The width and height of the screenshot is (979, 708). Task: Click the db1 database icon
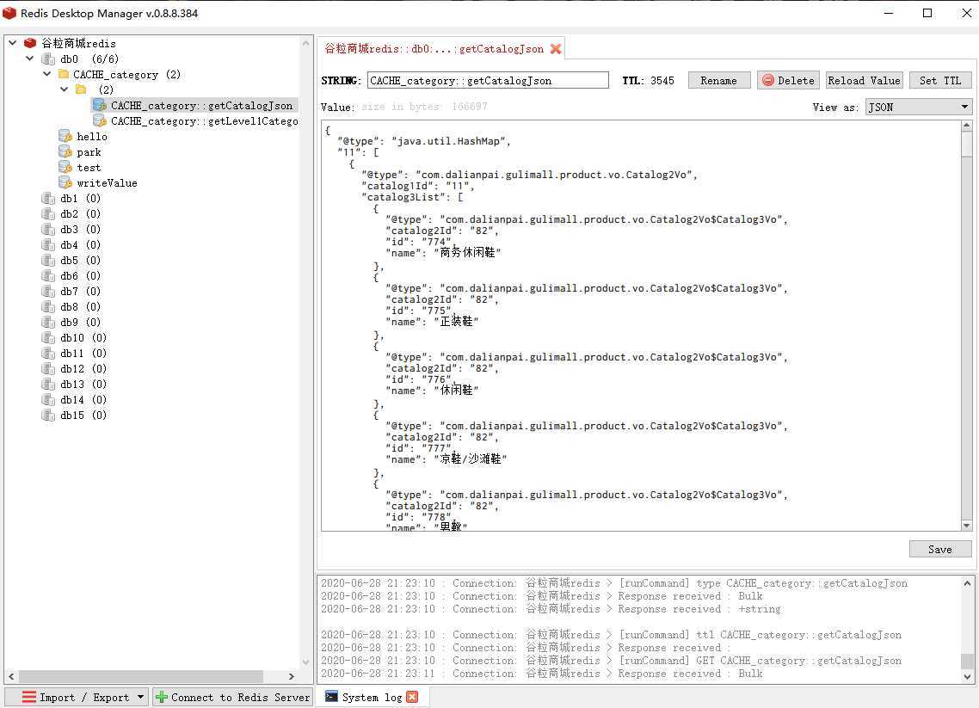coord(48,198)
